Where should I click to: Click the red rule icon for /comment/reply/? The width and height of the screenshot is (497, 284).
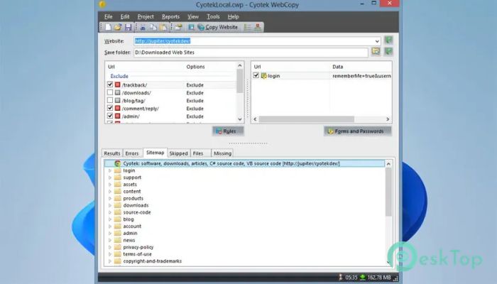click(118, 108)
